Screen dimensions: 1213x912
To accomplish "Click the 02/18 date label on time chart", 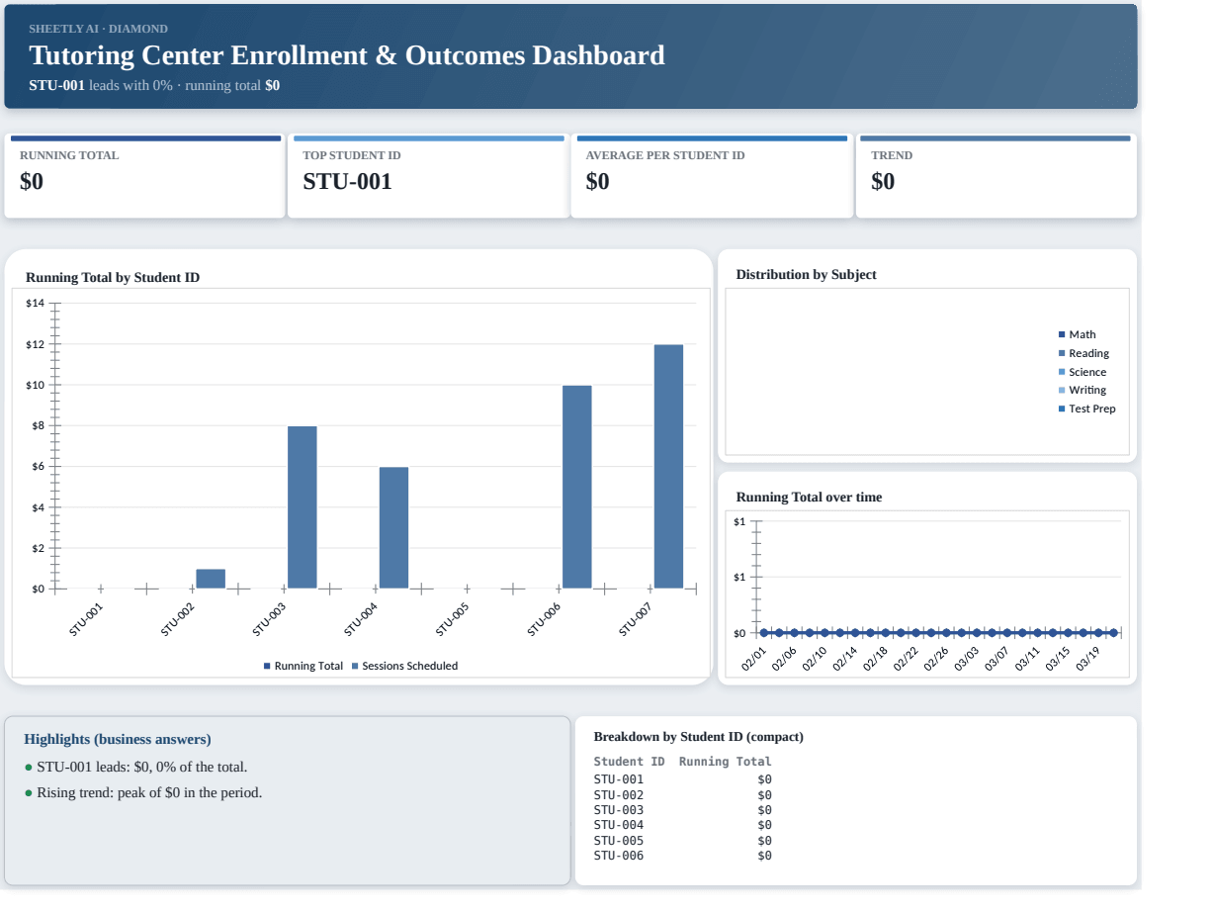I will coord(877,659).
